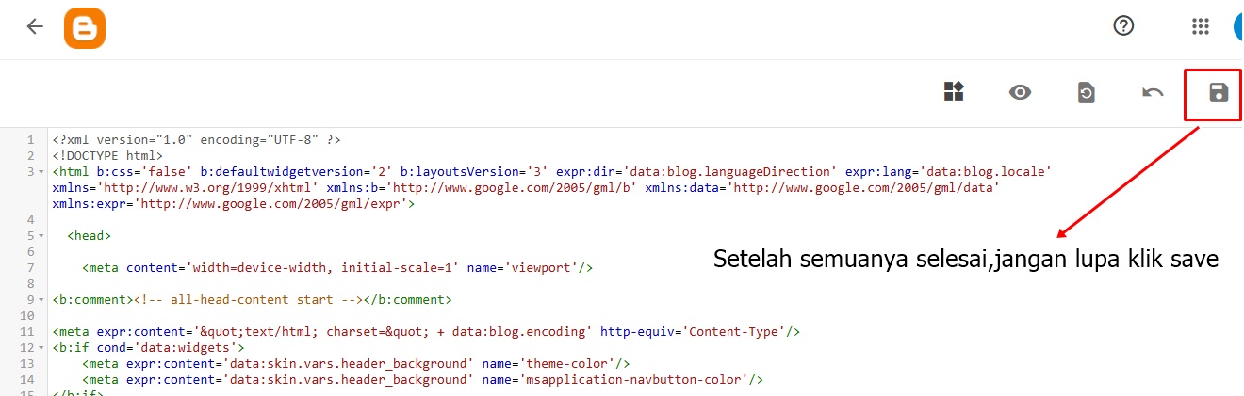Click line number 11 in gutter

26,332
